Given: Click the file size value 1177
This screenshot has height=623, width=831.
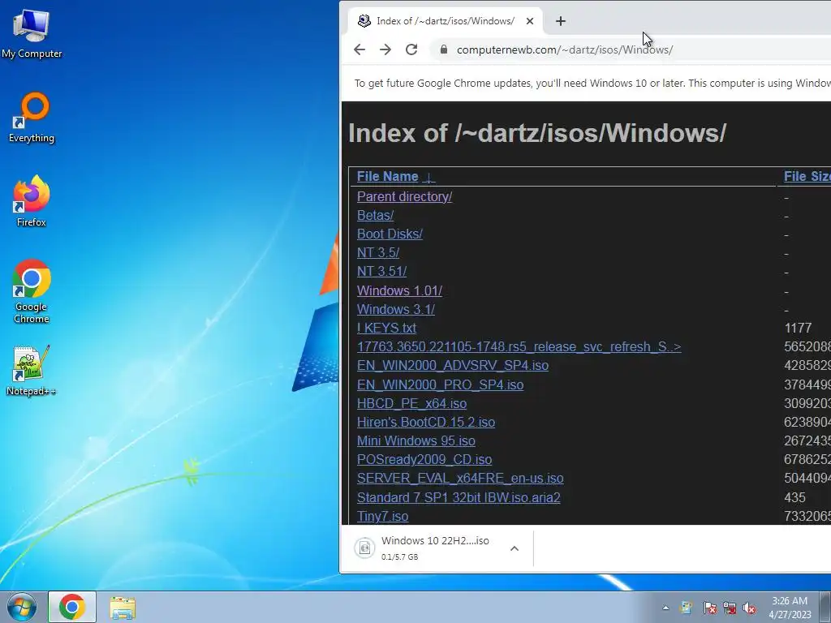Looking at the screenshot, I should tap(798, 328).
